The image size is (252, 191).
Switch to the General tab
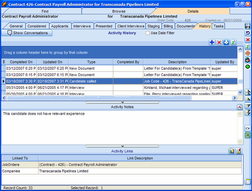pyautogui.click(x=16, y=26)
